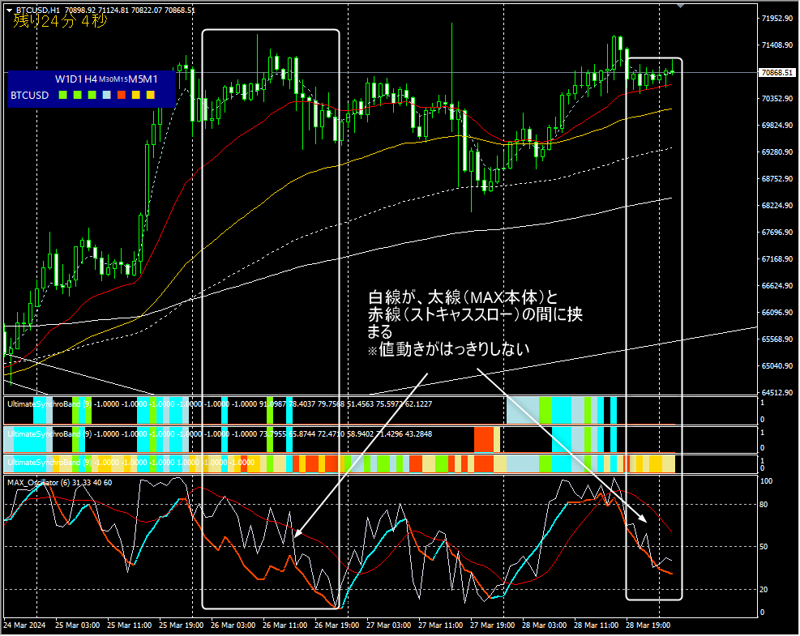
Task: Click the current price tag 70868.51 on axis
Action: click(x=777, y=72)
